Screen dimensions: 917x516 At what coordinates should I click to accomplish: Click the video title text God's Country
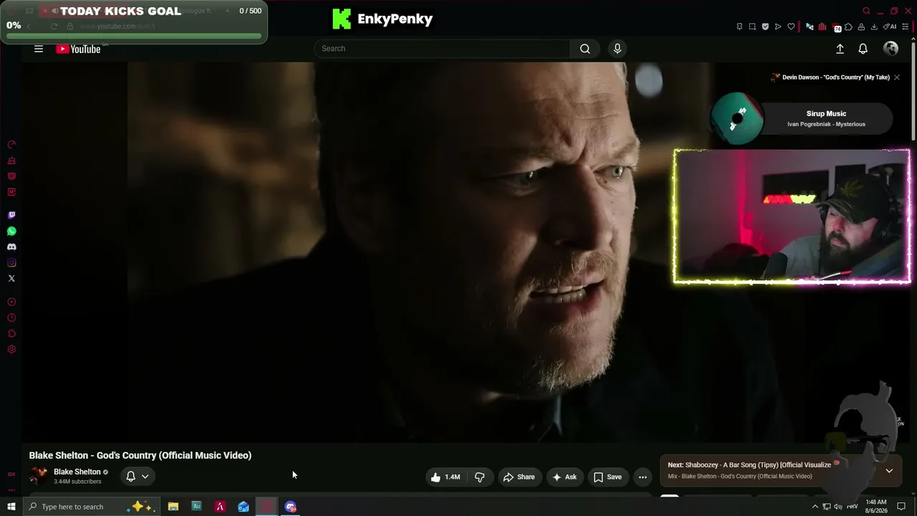click(x=140, y=455)
